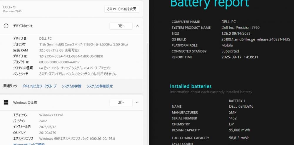
Task: Rename PC with この PC の名前を変更 button
Action: [122, 9]
